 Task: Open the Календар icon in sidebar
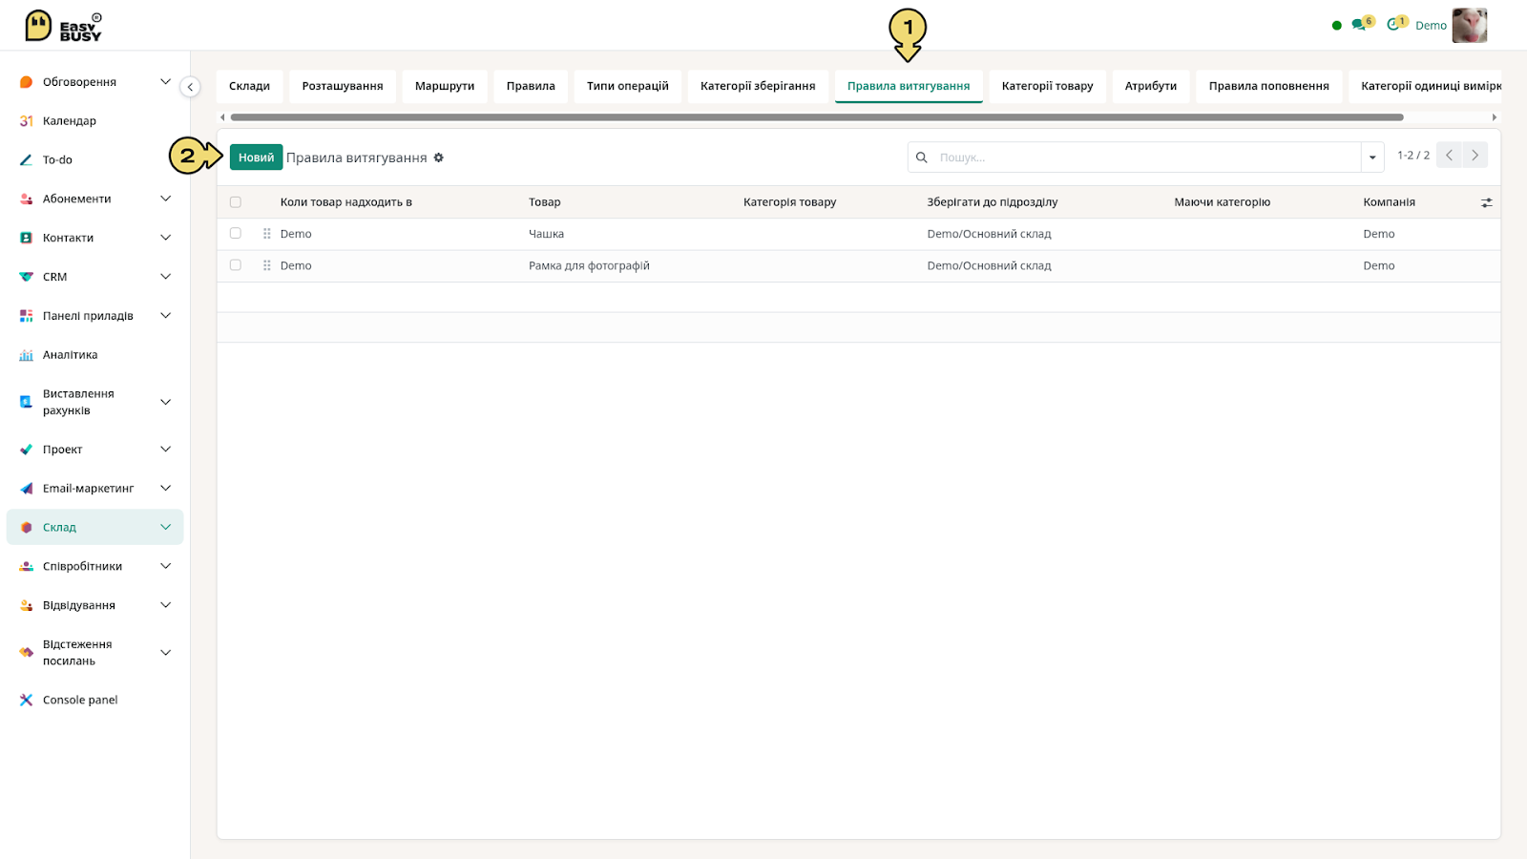click(27, 121)
